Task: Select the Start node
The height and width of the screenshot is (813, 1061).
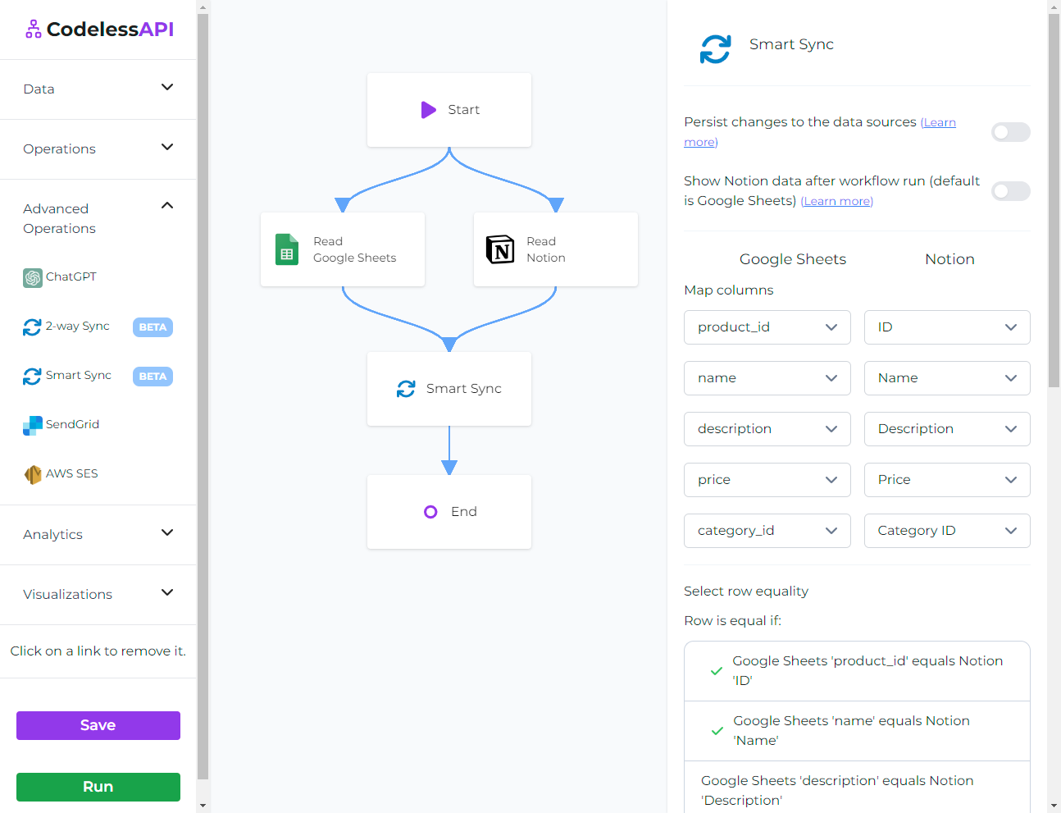Action: 449,110
